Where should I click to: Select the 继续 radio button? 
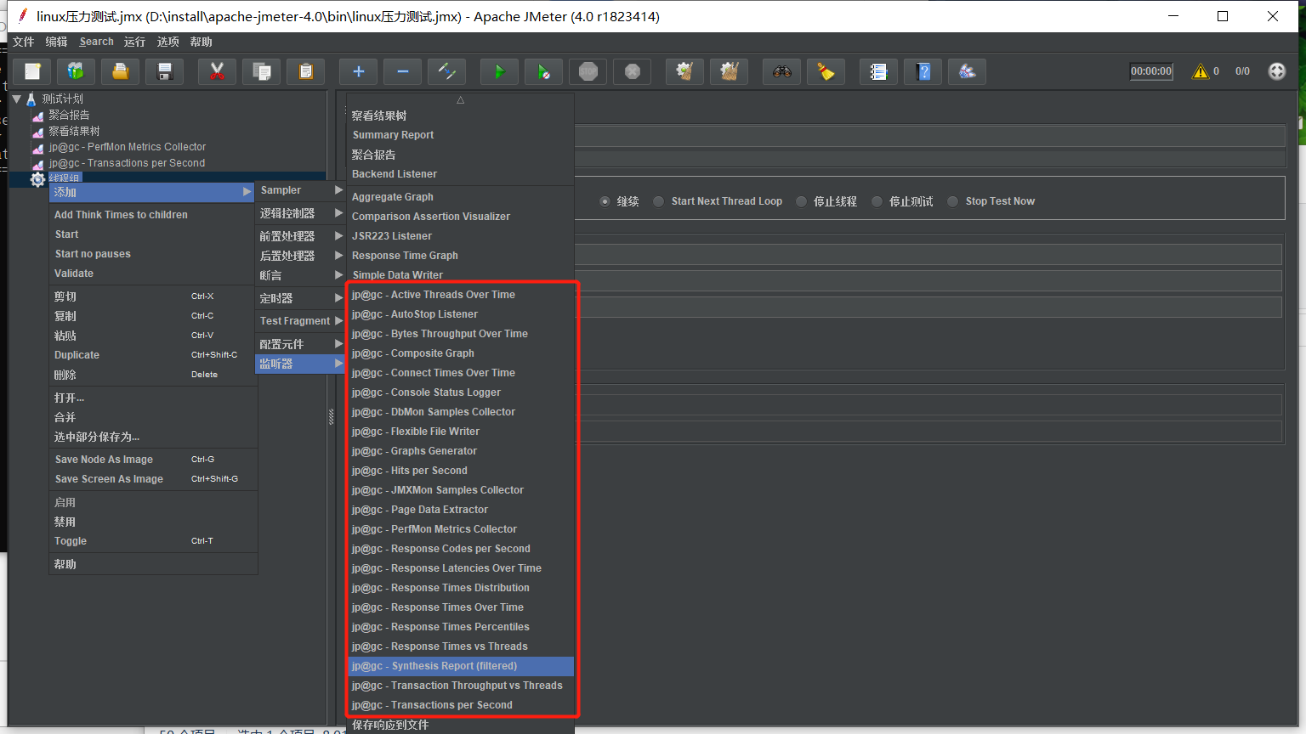pos(605,201)
